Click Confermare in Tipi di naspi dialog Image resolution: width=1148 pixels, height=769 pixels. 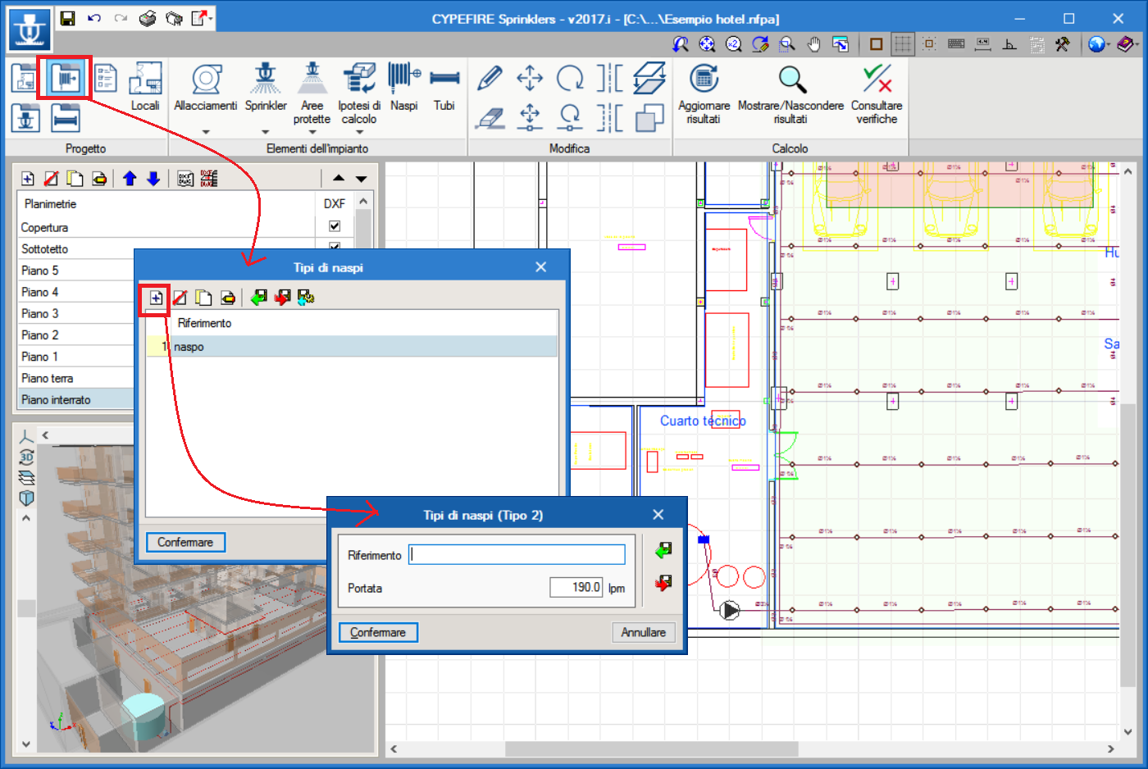tap(185, 542)
